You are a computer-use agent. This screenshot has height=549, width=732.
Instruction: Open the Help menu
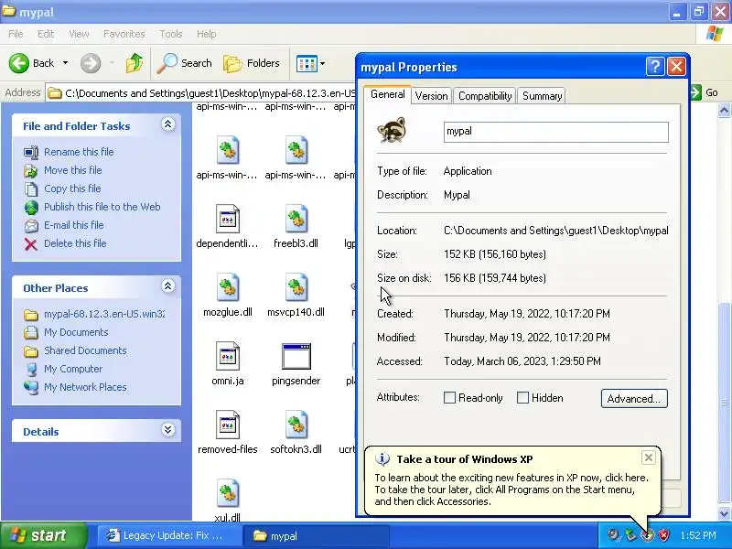[x=207, y=34]
